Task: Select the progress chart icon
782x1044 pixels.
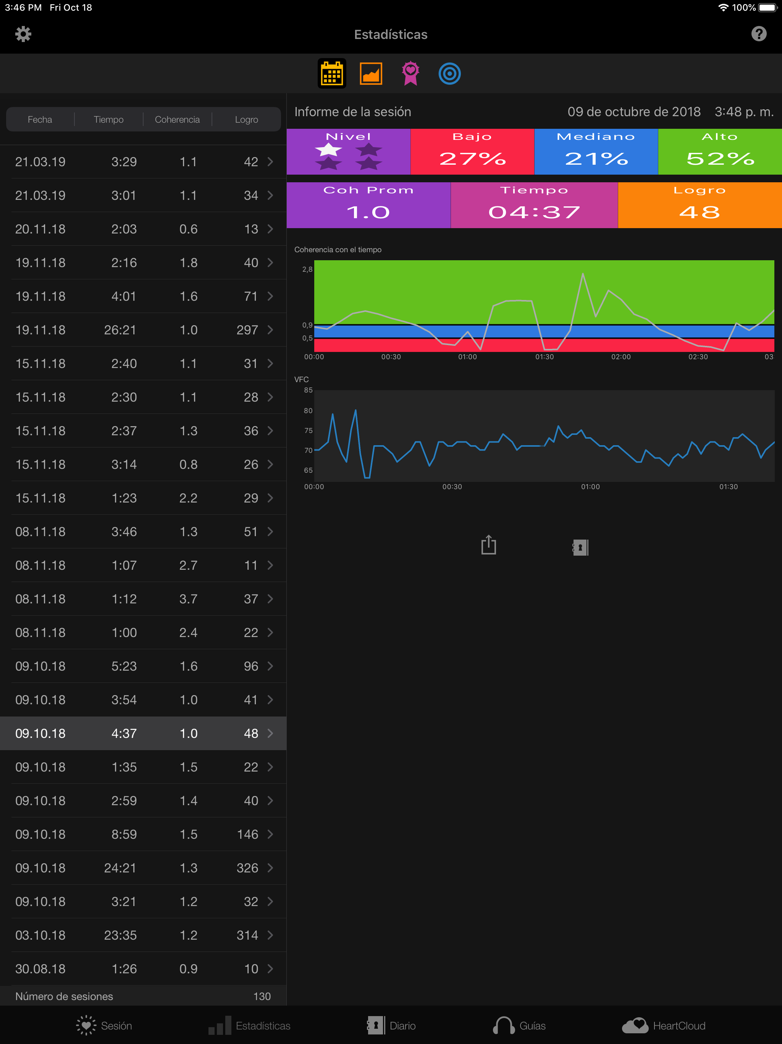Action: tap(371, 73)
